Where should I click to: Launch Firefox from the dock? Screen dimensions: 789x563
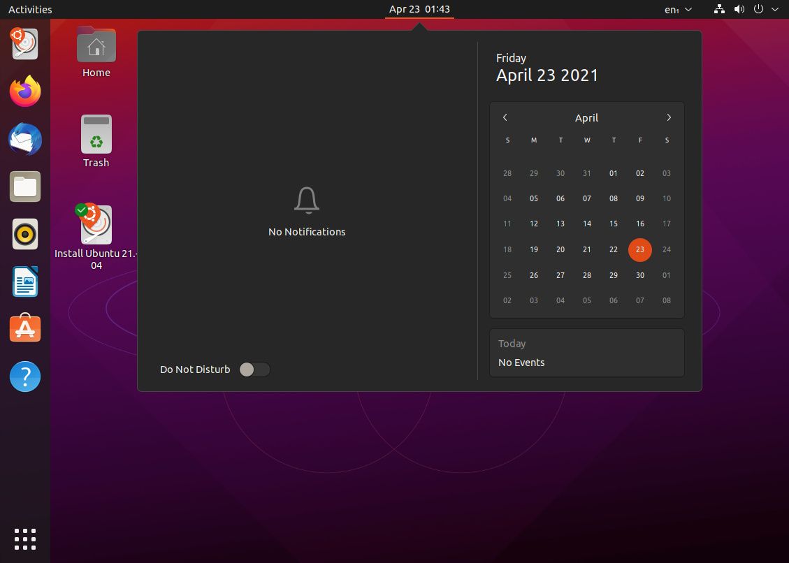click(24, 91)
